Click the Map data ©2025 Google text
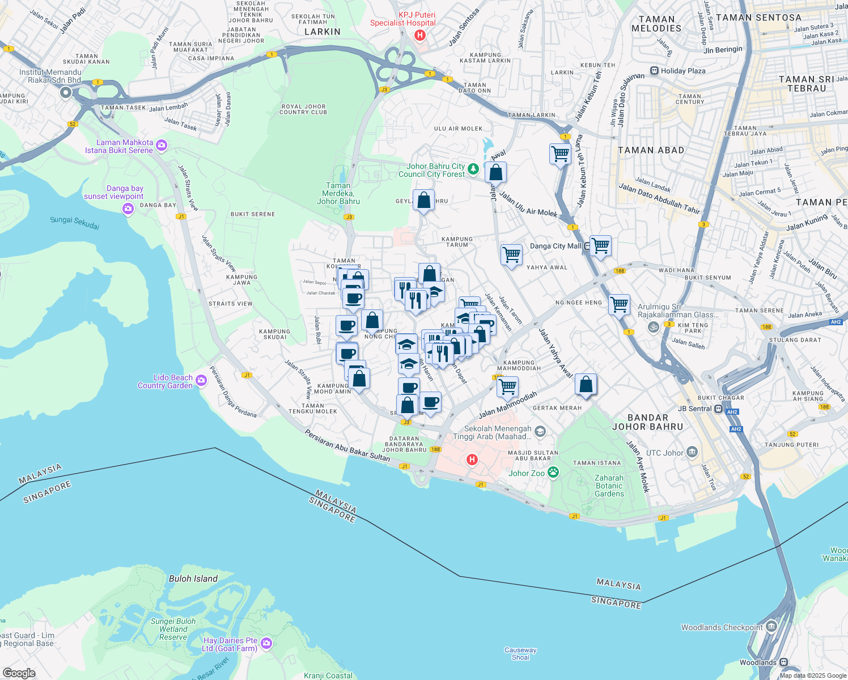Image resolution: width=848 pixels, height=680 pixels. point(812,675)
